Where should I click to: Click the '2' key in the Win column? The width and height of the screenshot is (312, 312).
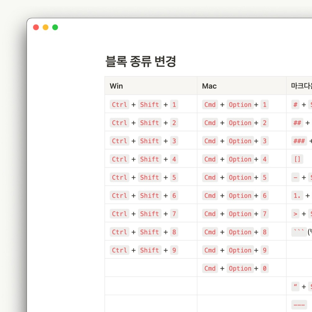coord(174,123)
